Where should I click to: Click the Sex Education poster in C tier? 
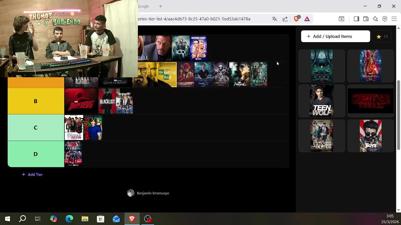tap(74, 127)
